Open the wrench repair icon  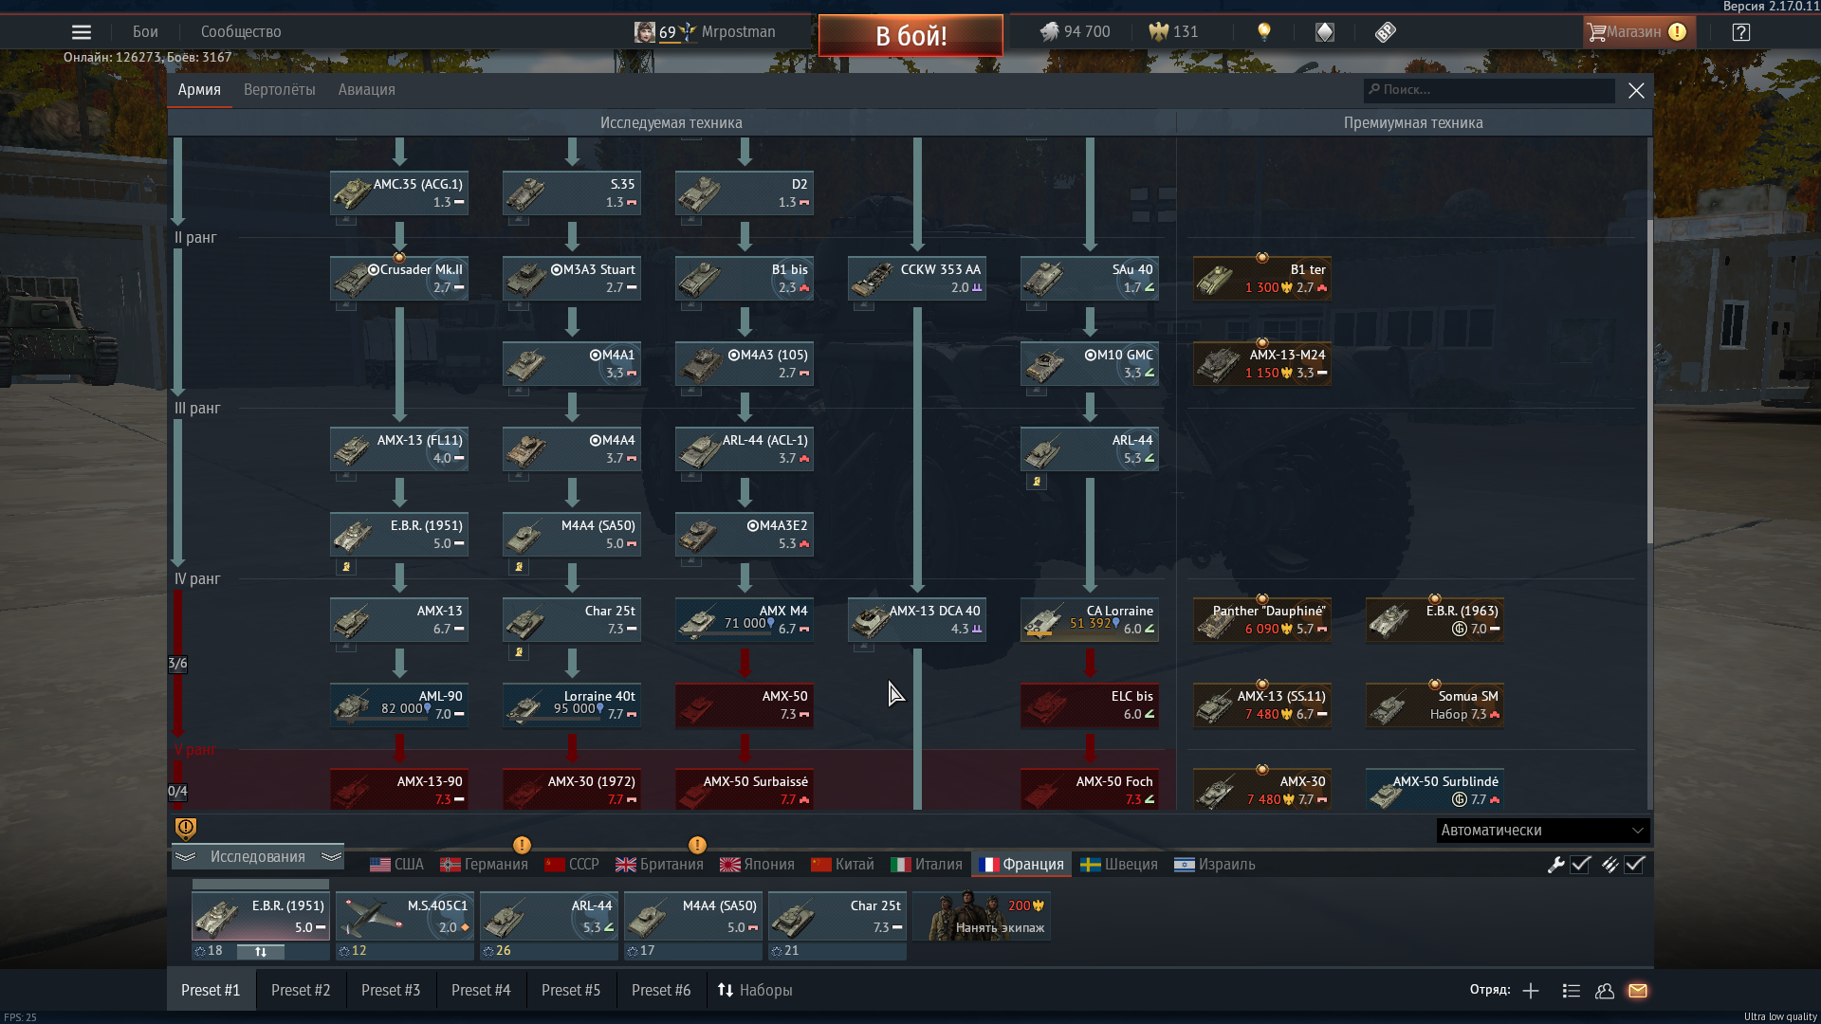pos(1555,865)
